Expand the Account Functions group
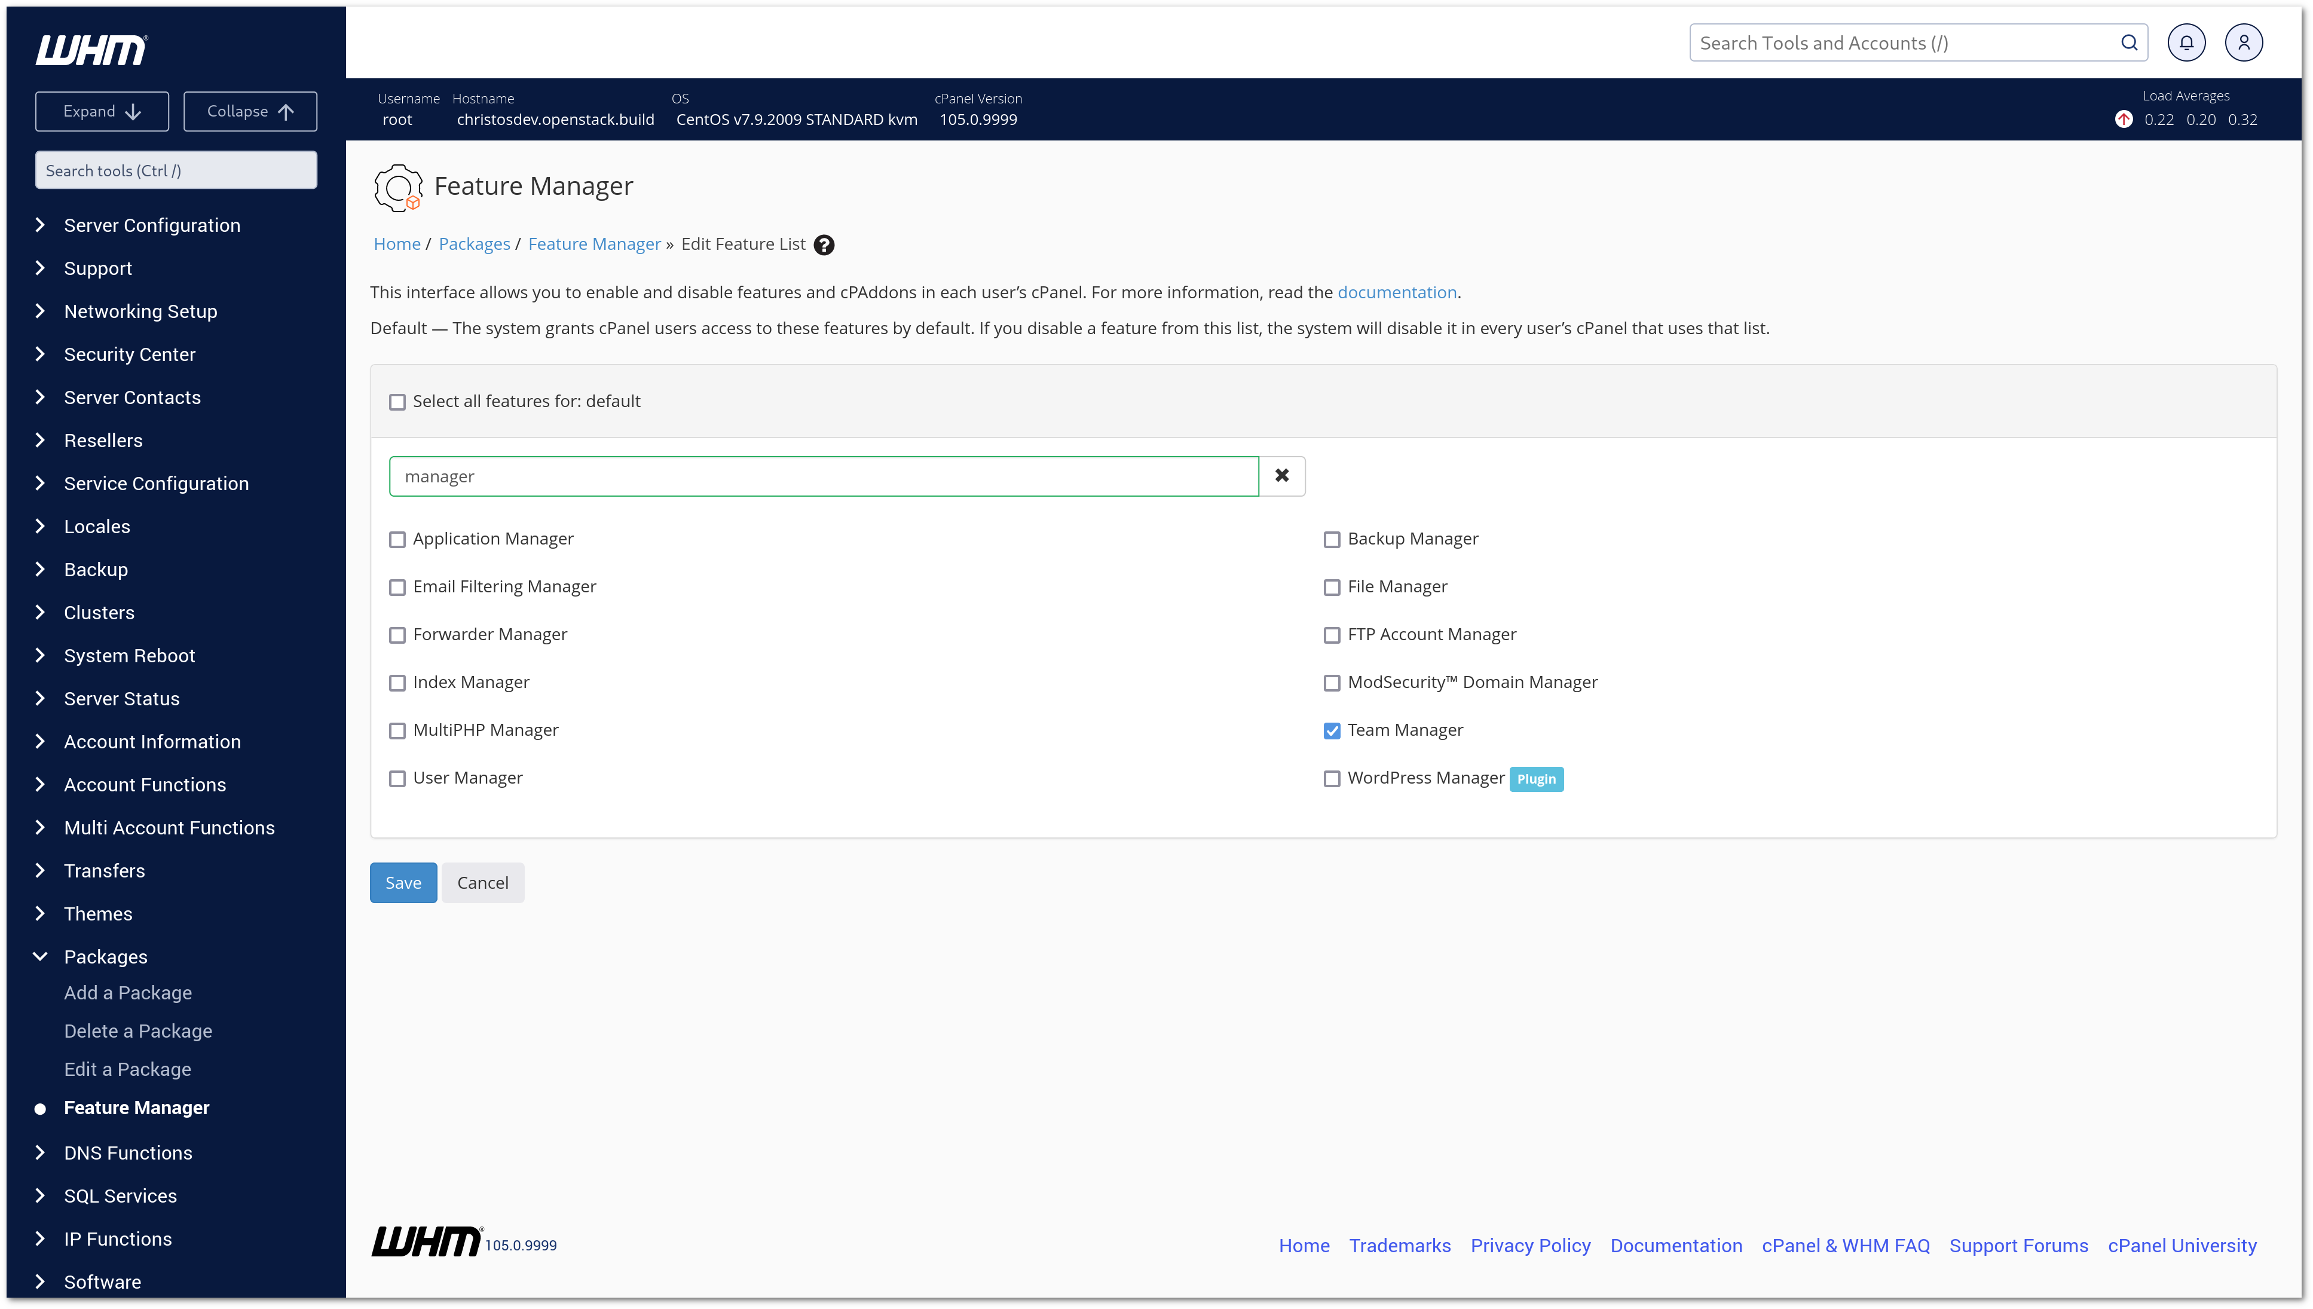The height and width of the screenshot is (1309, 2313). [145, 785]
